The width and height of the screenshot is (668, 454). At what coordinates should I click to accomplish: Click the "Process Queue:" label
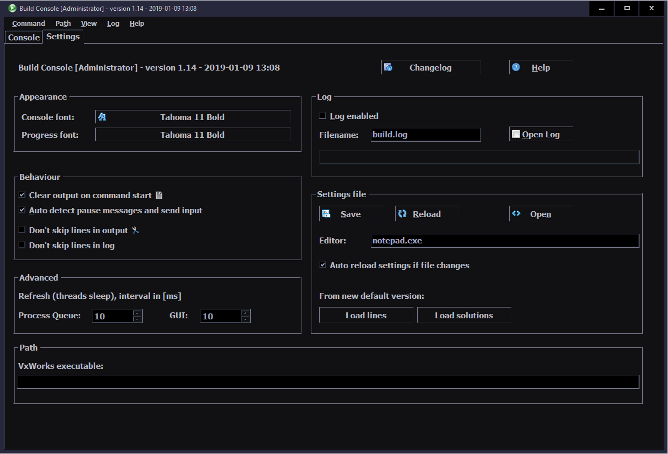coord(50,315)
